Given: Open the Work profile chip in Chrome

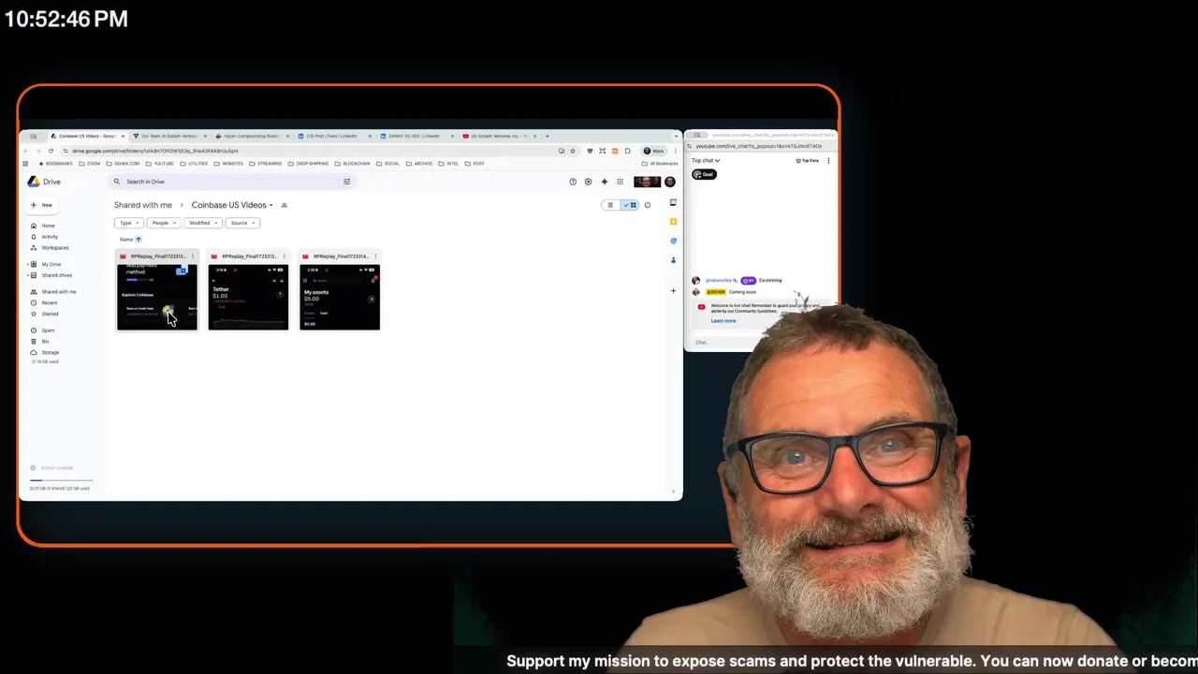Looking at the screenshot, I should tap(653, 151).
